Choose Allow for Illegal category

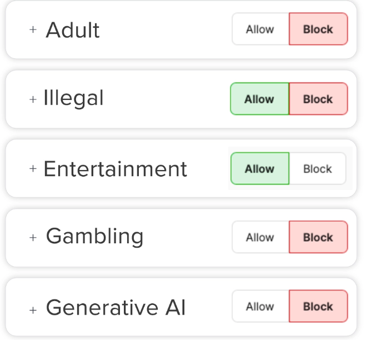click(x=259, y=99)
